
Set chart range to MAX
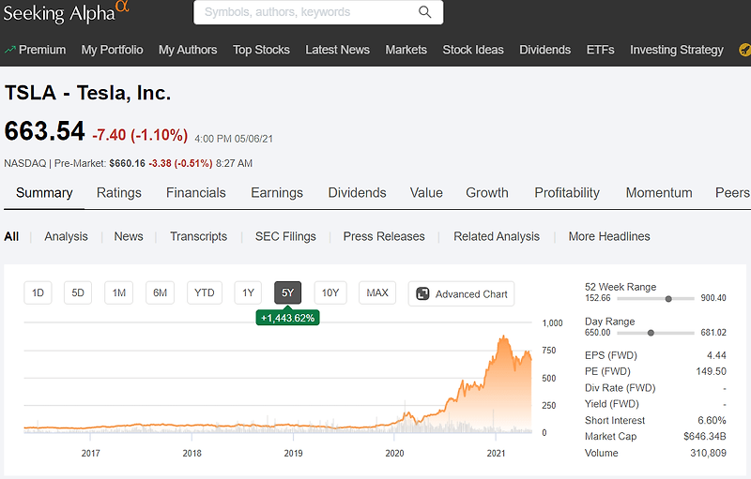(x=377, y=292)
